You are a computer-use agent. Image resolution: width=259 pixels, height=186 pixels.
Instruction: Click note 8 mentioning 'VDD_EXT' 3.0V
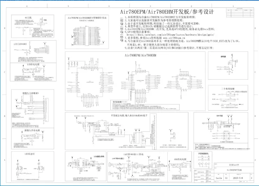(x=182, y=43)
